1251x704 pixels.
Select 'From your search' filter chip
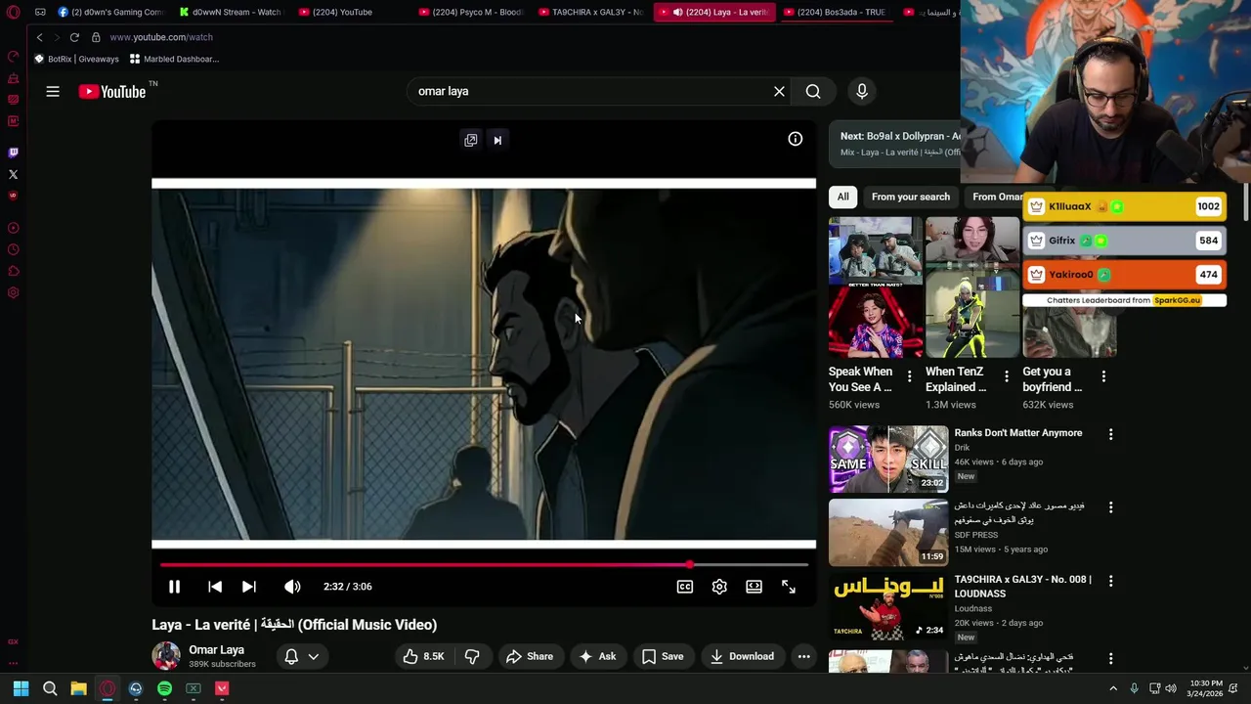tap(911, 197)
